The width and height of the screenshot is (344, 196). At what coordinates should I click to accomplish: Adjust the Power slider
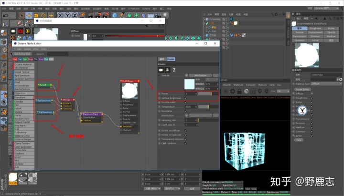tap(208, 94)
